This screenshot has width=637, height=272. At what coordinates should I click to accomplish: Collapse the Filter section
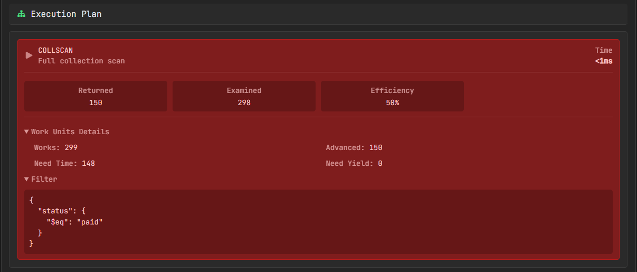(41, 179)
